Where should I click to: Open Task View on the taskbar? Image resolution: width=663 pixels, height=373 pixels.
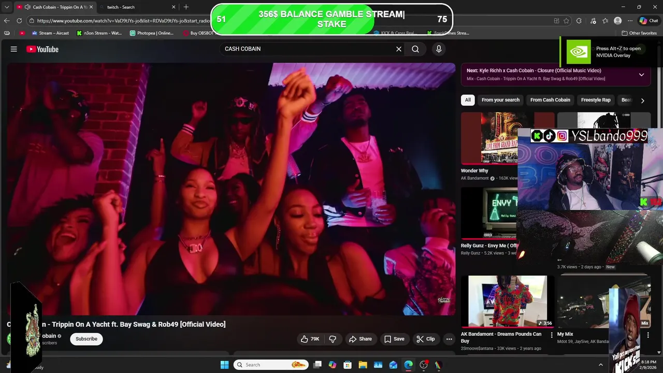tap(318, 365)
